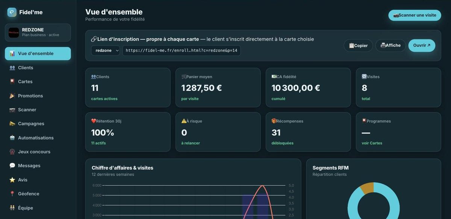Click the Affiche poster button
The height and width of the screenshot is (219, 451).
(x=390, y=45)
